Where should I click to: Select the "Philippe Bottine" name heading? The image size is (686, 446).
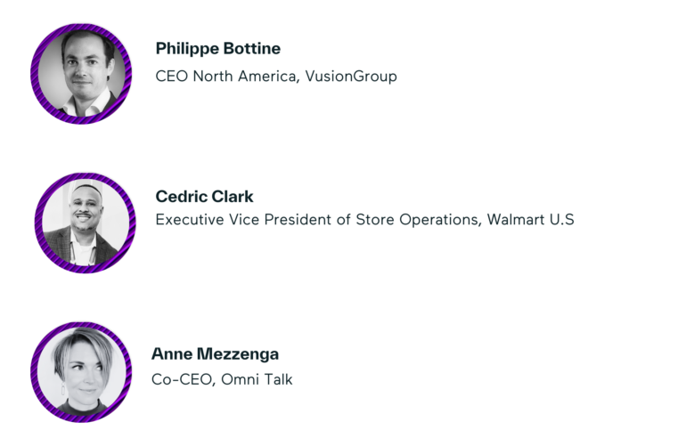coord(217,49)
